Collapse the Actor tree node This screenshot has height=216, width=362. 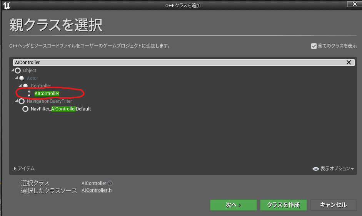(x=17, y=78)
